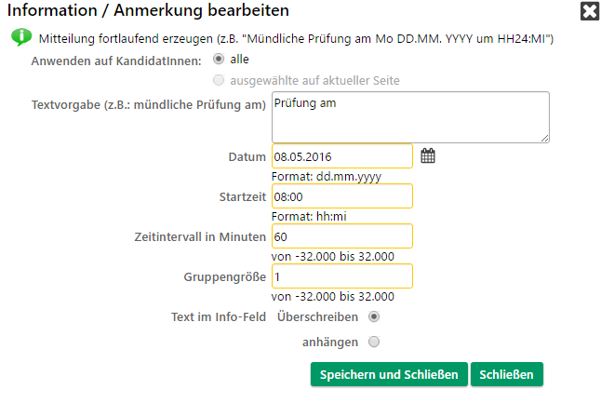Click the 'alle' option label text

coord(239,59)
